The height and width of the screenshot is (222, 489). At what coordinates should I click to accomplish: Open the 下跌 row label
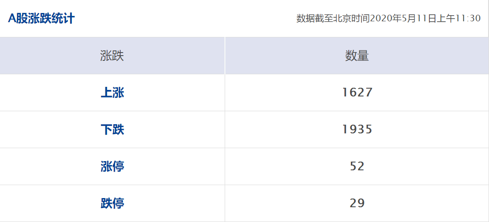click(112, 129)
